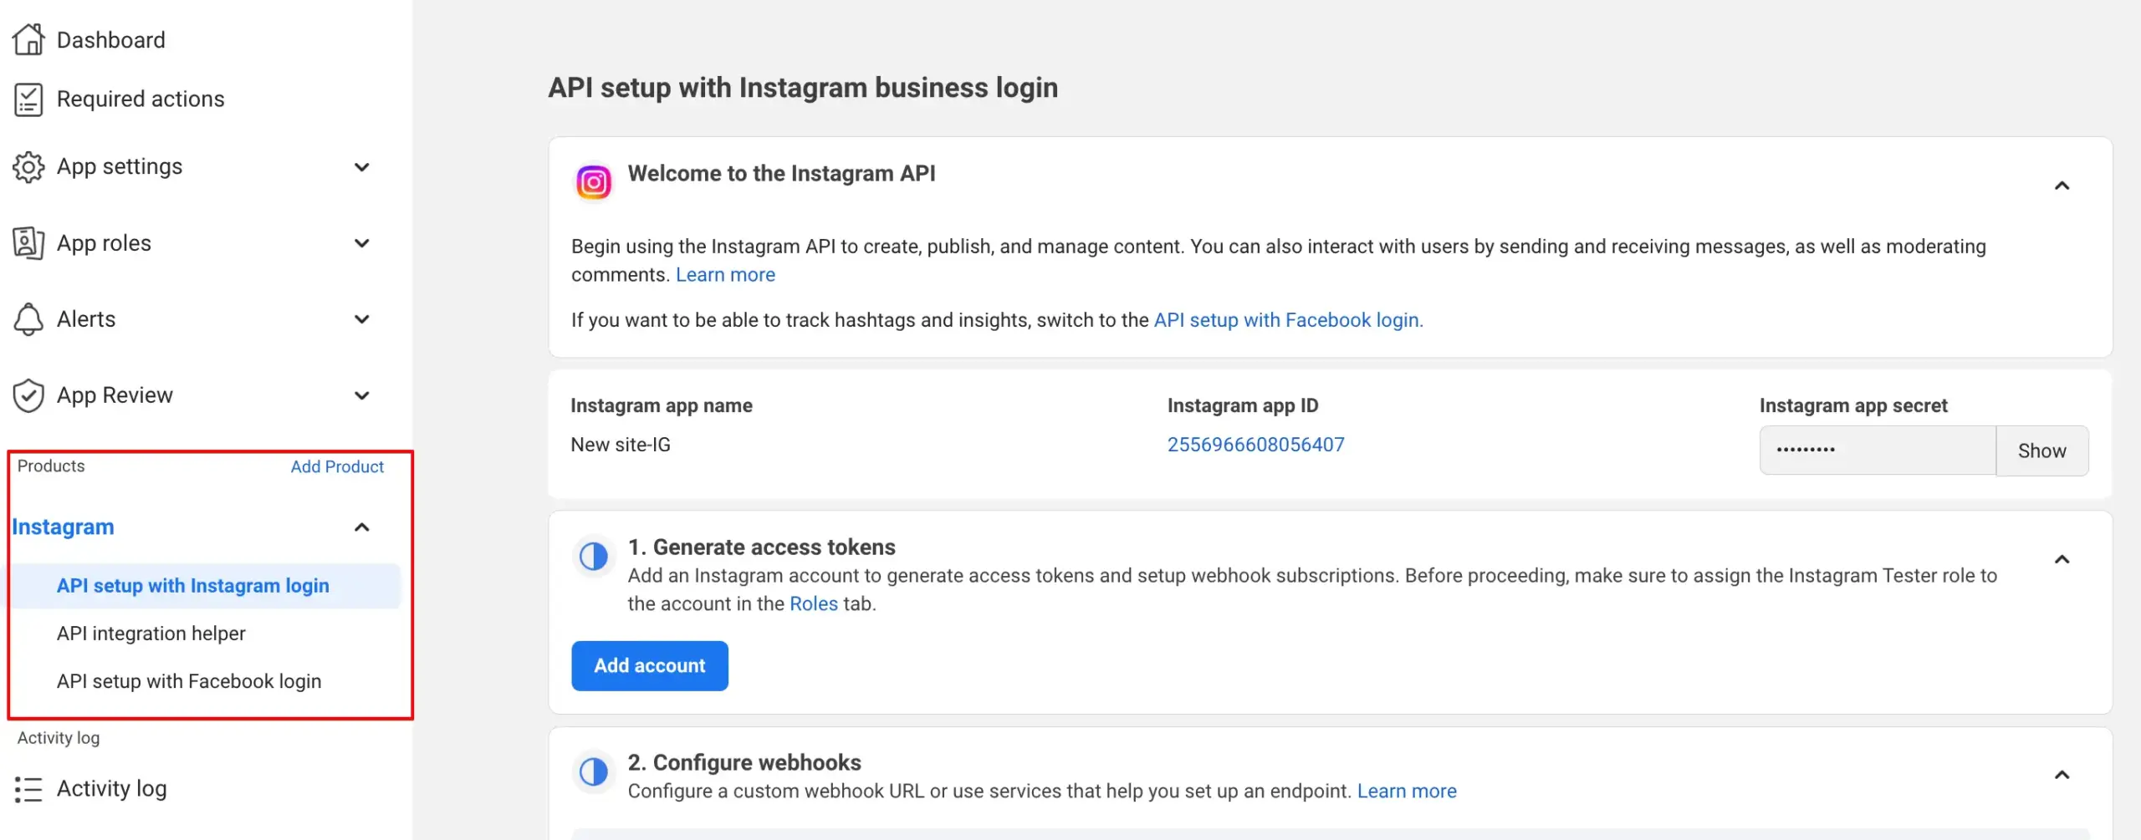Click the 'Instagram app name' label
The width and height of the screenshot is (2141, 840).
click(662, 405)
